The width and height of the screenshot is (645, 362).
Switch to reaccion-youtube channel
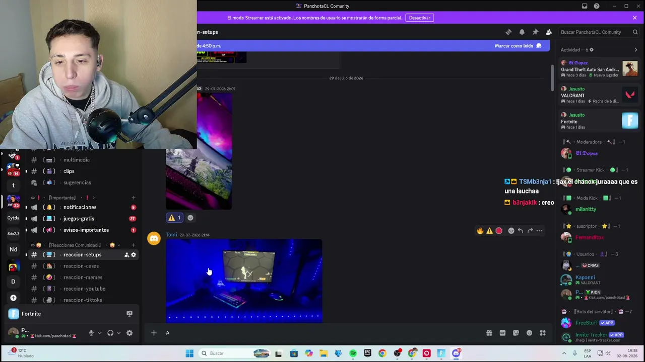tap(83, 289)
